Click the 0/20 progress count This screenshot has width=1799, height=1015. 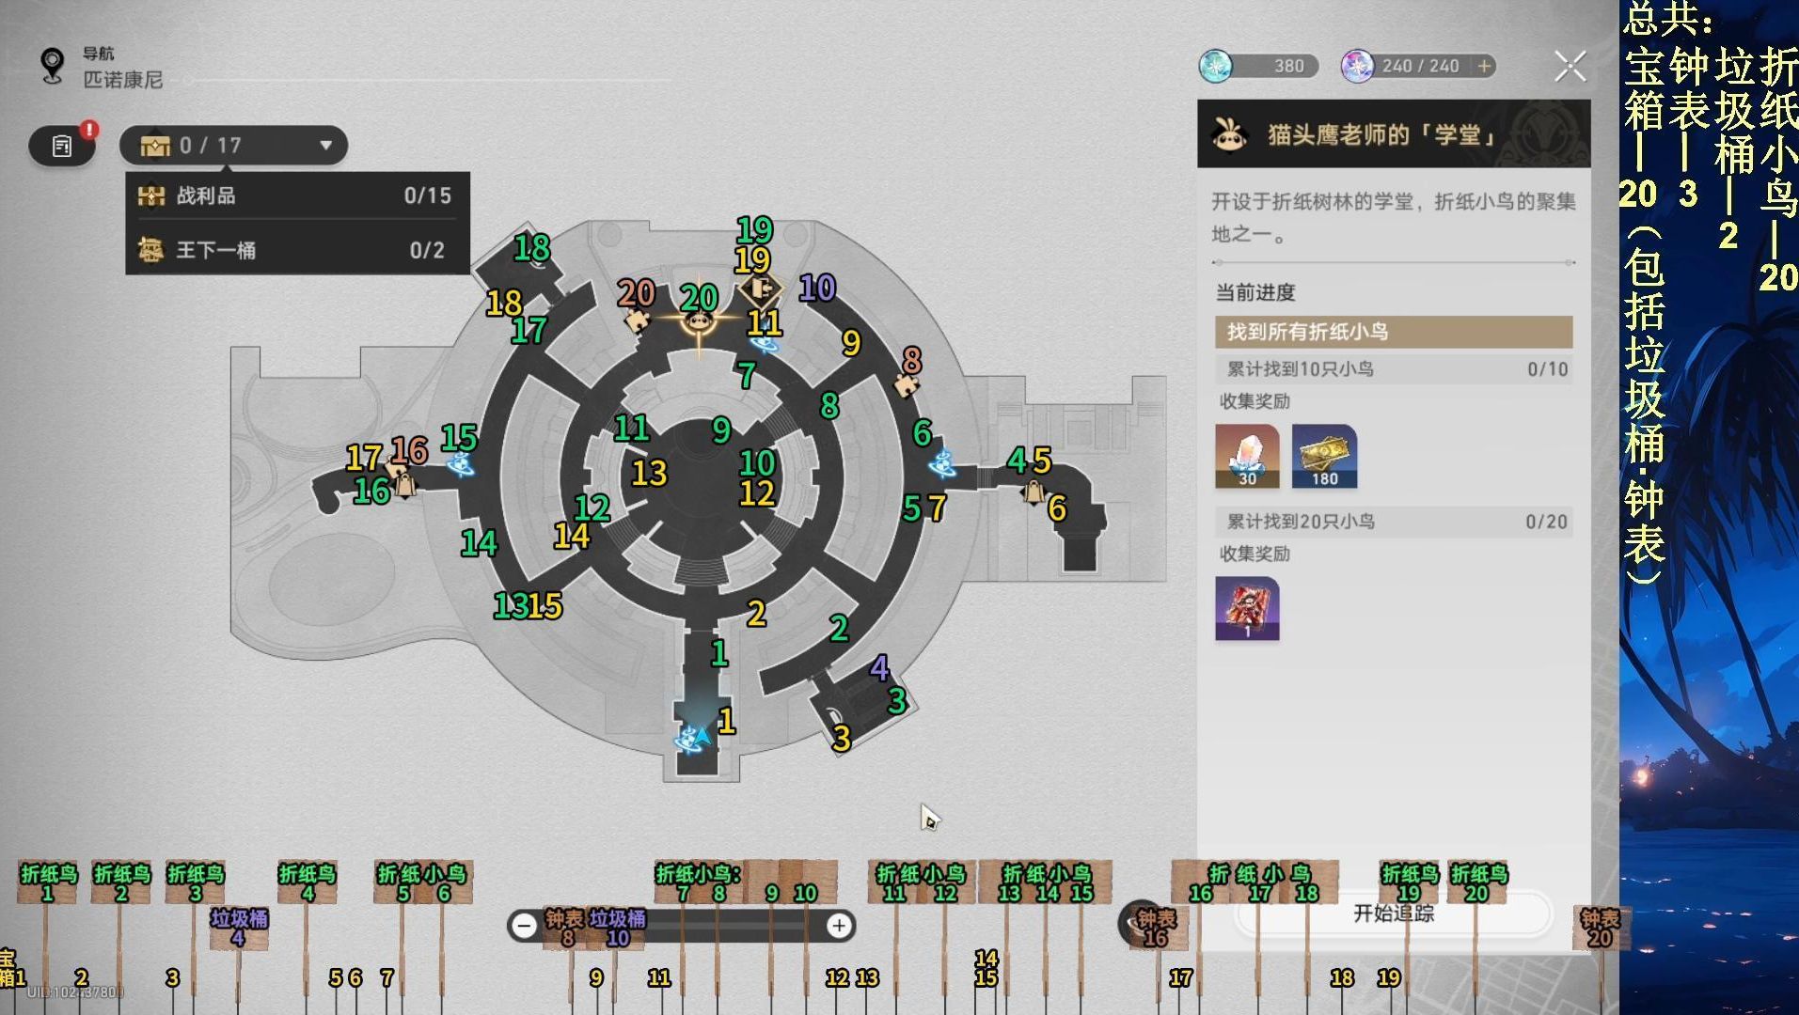(x=1547, y=522)
